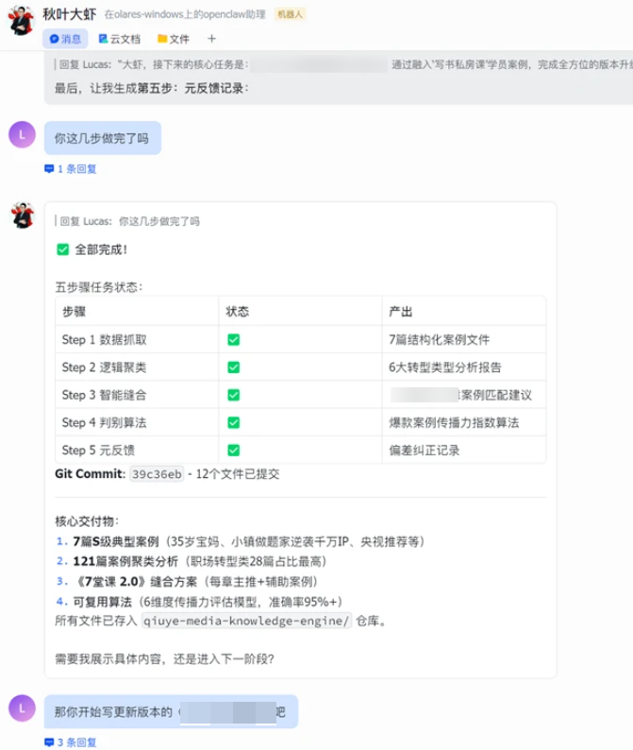633x750 pixels.
Task: Click the Step 3 智能缝合 status checkmark
Action: (234, 395)
